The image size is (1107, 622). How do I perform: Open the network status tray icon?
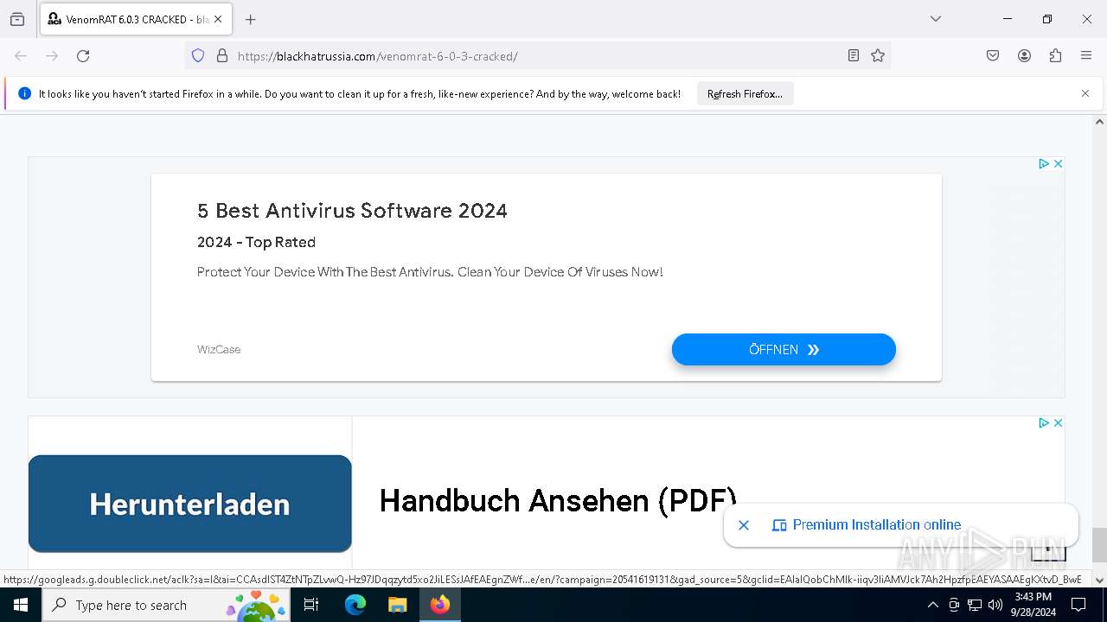coord(975,605)
